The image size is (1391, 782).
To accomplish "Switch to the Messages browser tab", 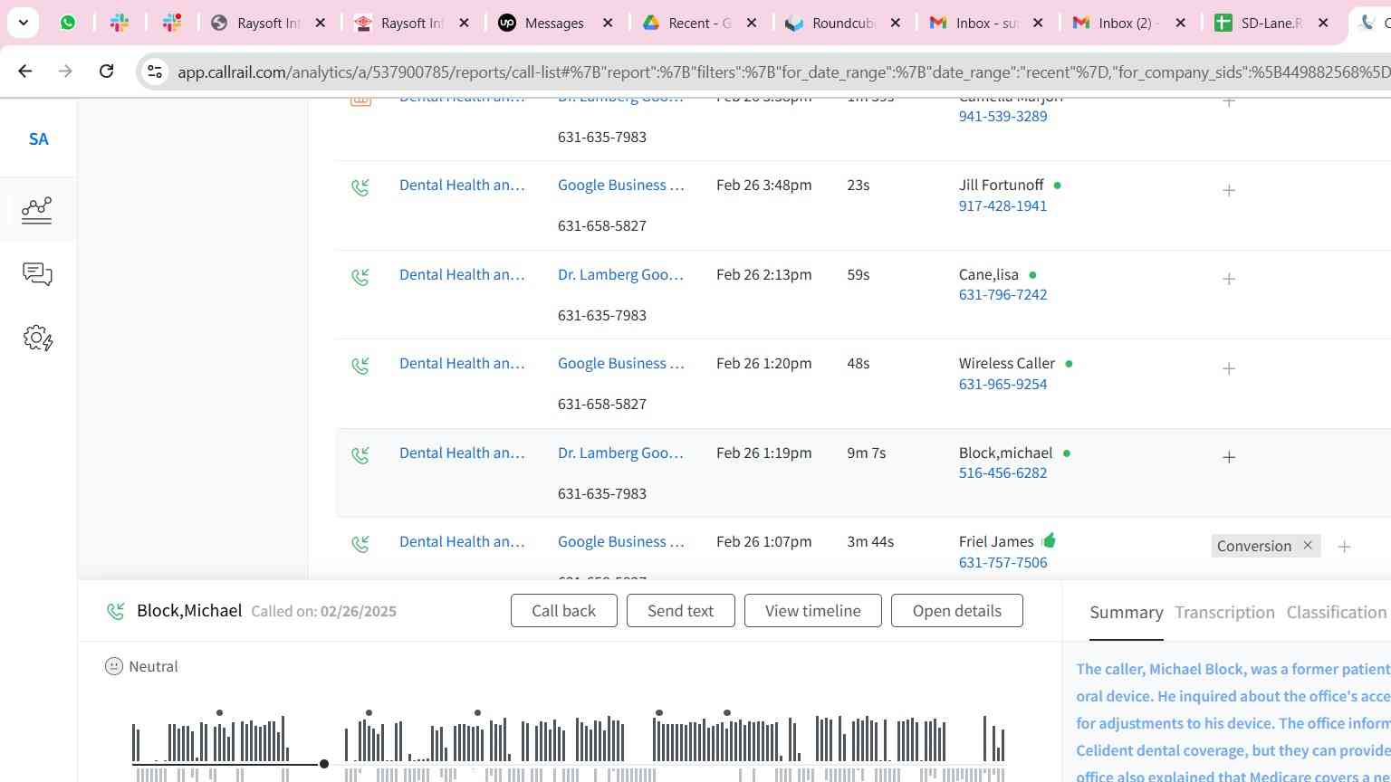I will [x=555, y=24].
